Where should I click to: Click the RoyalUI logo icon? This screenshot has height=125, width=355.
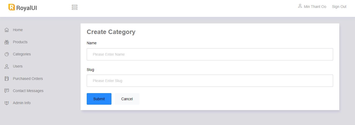[x=12, y=7]
